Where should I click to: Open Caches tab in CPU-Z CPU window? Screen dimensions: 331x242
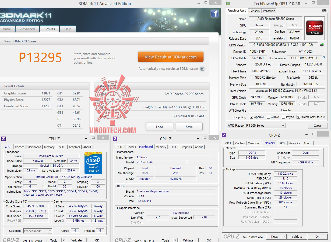pos(20,147)
